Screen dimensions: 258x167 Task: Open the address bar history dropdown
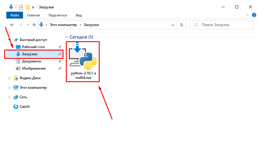[173, 25]
